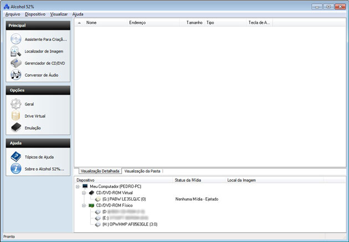Click the G: virtual drive disc icon
The width and height of the screenshot is (349, 242).
pyautogui.click(x=97, y=199)
